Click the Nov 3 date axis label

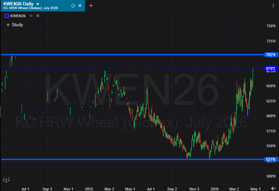[194, 189]
